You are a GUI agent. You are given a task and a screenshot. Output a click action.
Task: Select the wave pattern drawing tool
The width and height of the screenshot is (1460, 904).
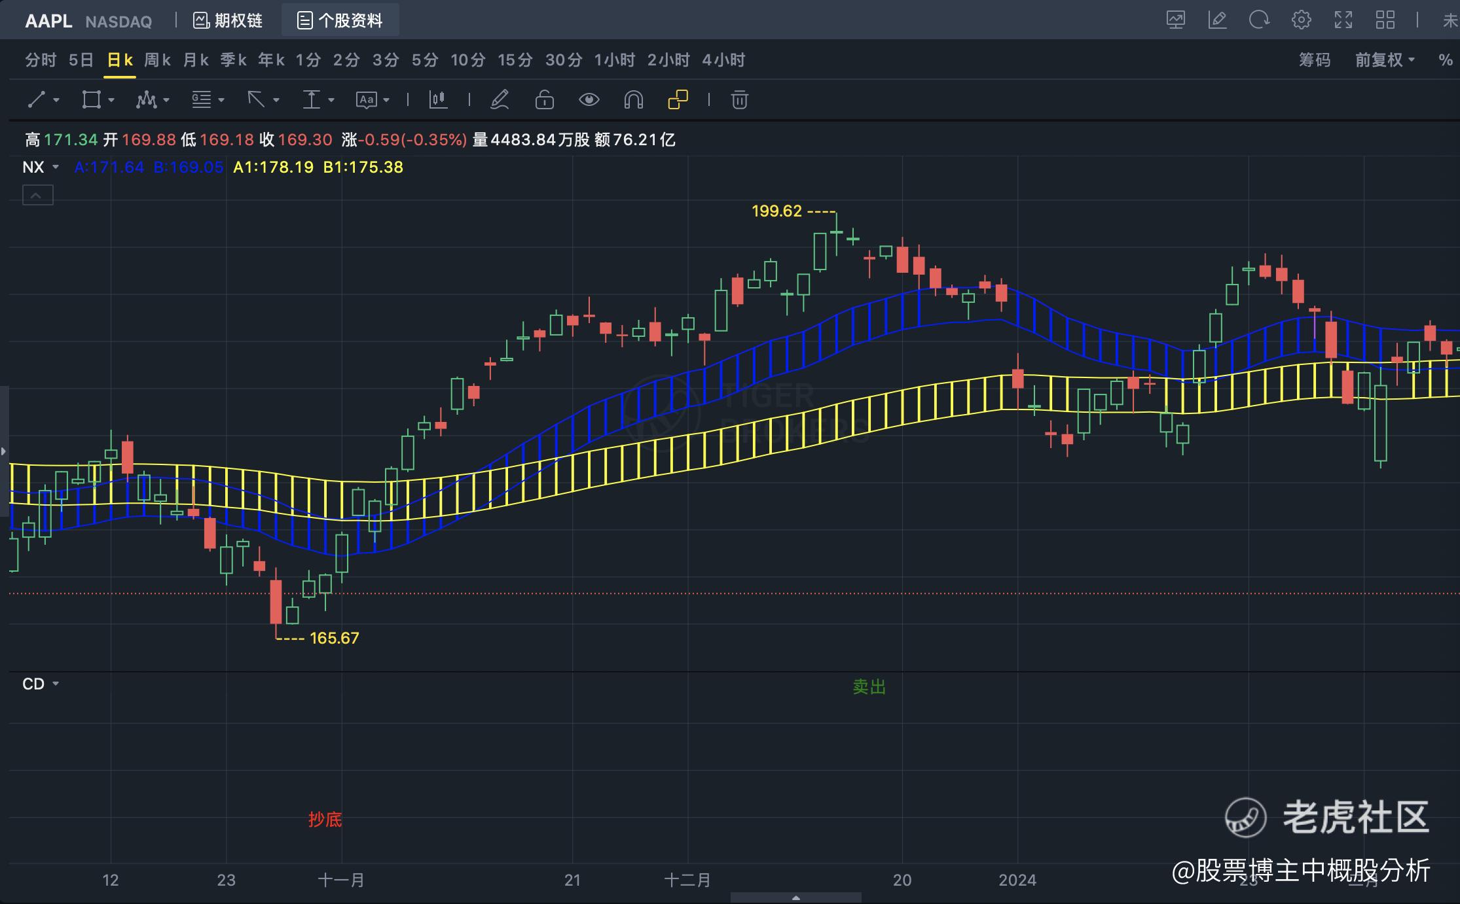(146, 99)
